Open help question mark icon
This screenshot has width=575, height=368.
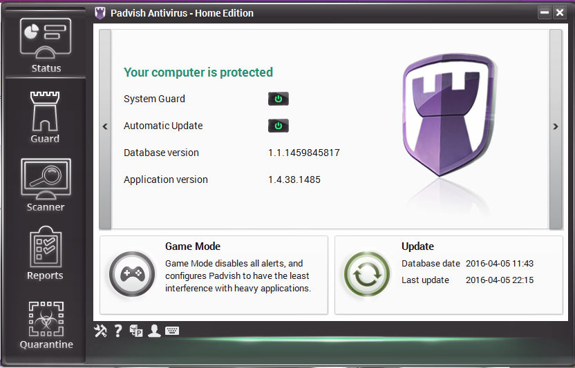point(117,331)
